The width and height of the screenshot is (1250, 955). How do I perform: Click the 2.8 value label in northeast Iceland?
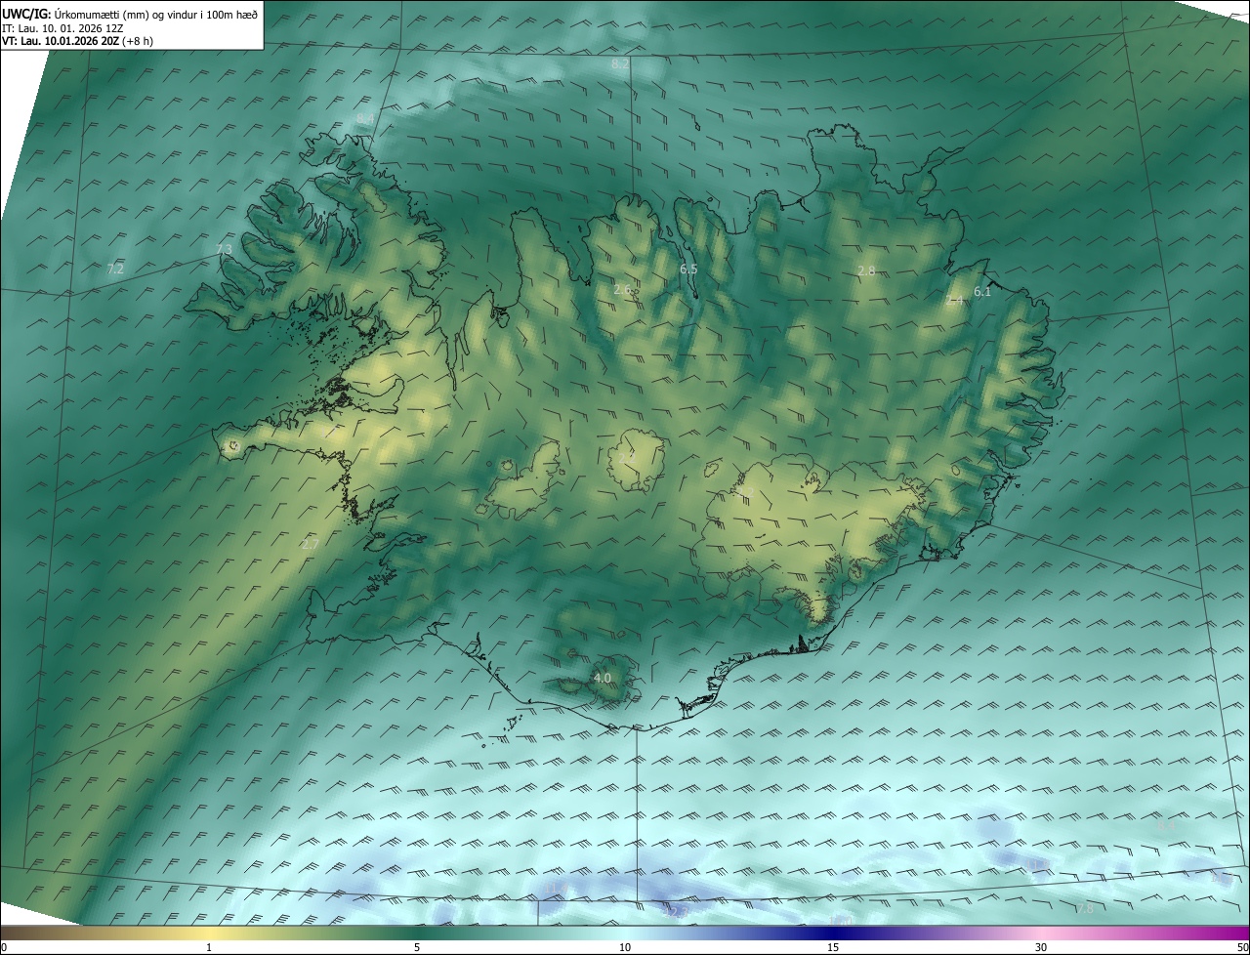tap(866, 270)
